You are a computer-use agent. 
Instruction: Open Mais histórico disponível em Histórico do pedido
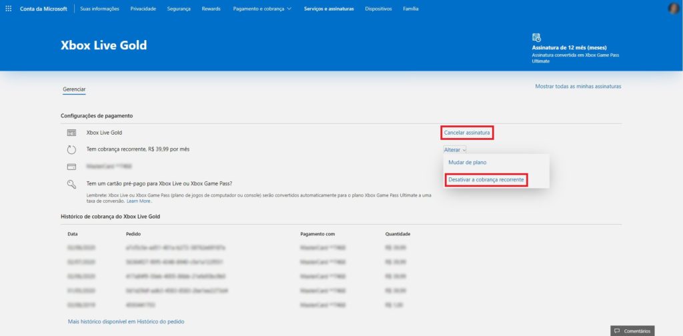pyautogui.click(x=126, y=321)
